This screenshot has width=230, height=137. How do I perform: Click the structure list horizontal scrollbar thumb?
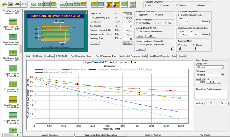coord(9,135)
